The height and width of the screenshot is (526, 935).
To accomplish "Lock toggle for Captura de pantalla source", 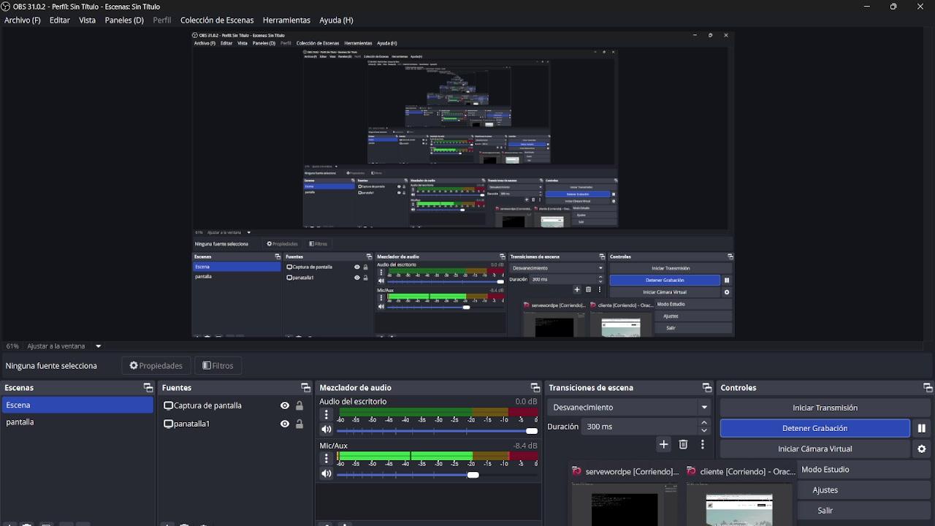I will coord(299,405).
